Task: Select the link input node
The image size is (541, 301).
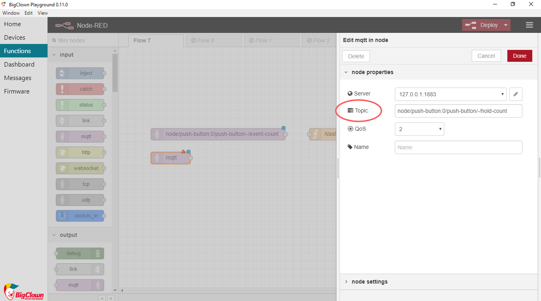Action: [x=80, y=121]
